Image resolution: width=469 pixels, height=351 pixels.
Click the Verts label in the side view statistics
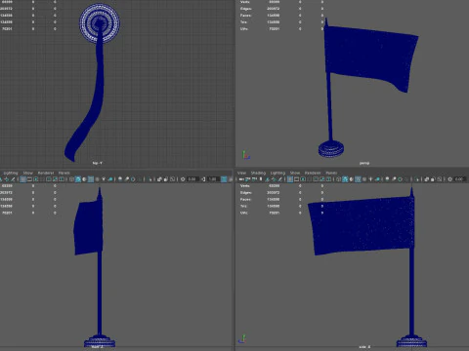coord(245,185)
